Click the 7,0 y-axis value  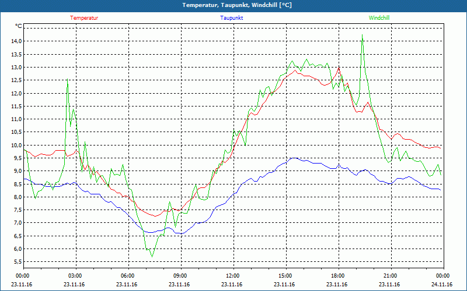pos(18,223)
